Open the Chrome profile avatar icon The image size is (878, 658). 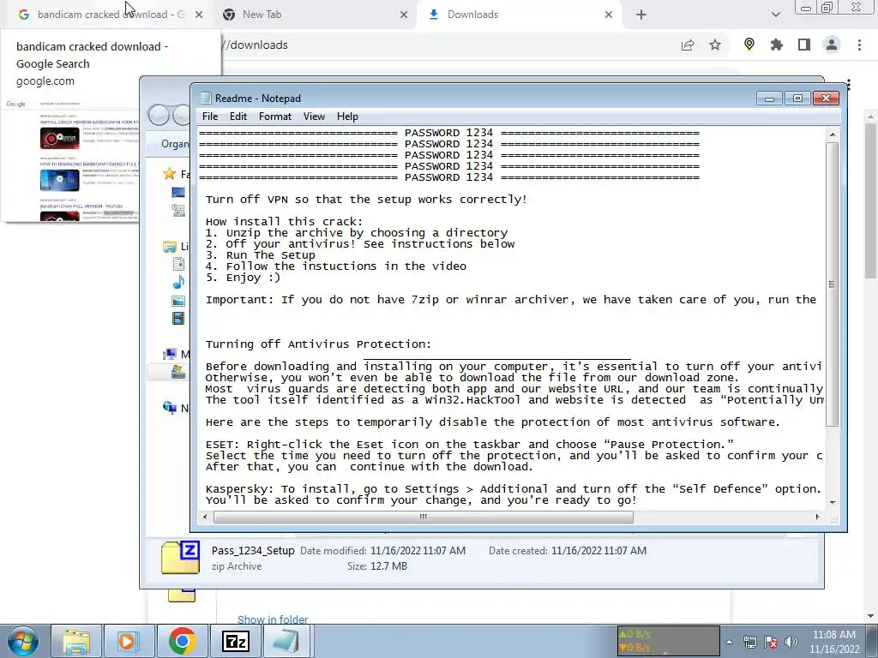[832, 45]
